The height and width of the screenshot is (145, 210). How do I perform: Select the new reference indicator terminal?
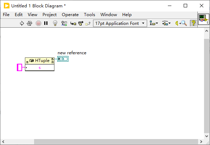coord(63,59)
